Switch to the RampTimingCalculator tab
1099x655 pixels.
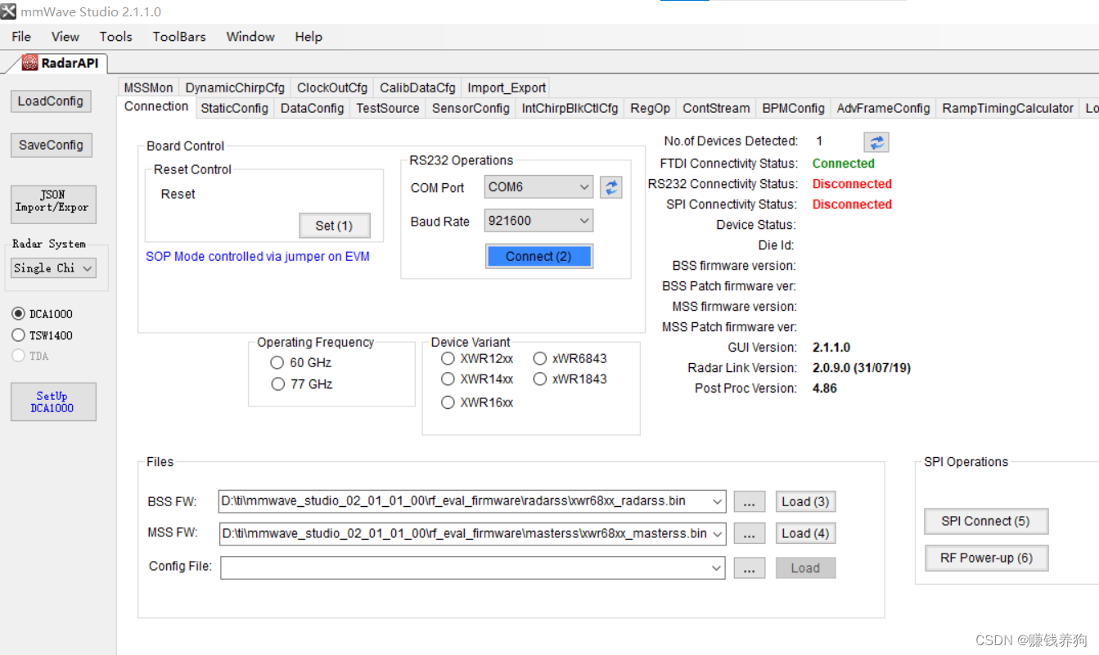click(1007, 108)
